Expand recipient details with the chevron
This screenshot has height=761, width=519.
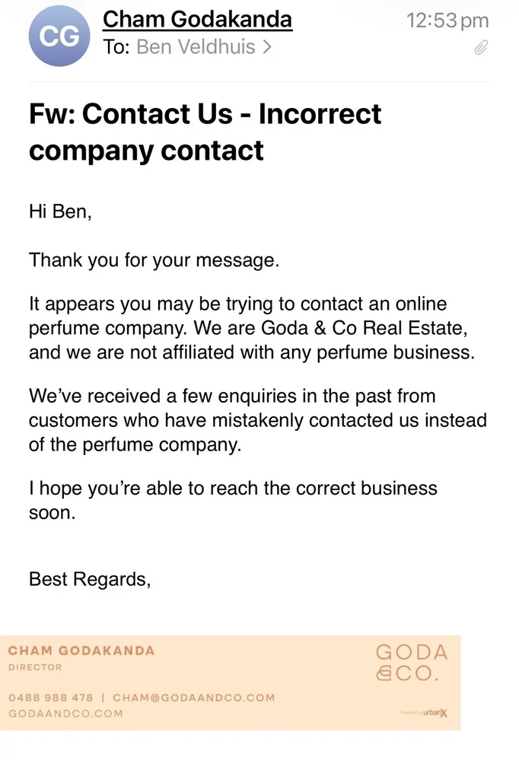click(x=267, y=46)
